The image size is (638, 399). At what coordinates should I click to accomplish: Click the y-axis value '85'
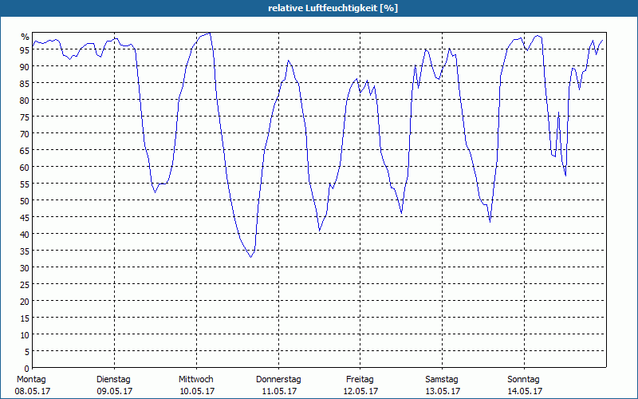point(25,83)
